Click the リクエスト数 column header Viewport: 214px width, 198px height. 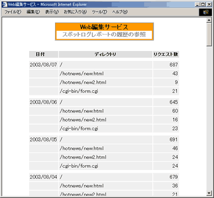166,54
